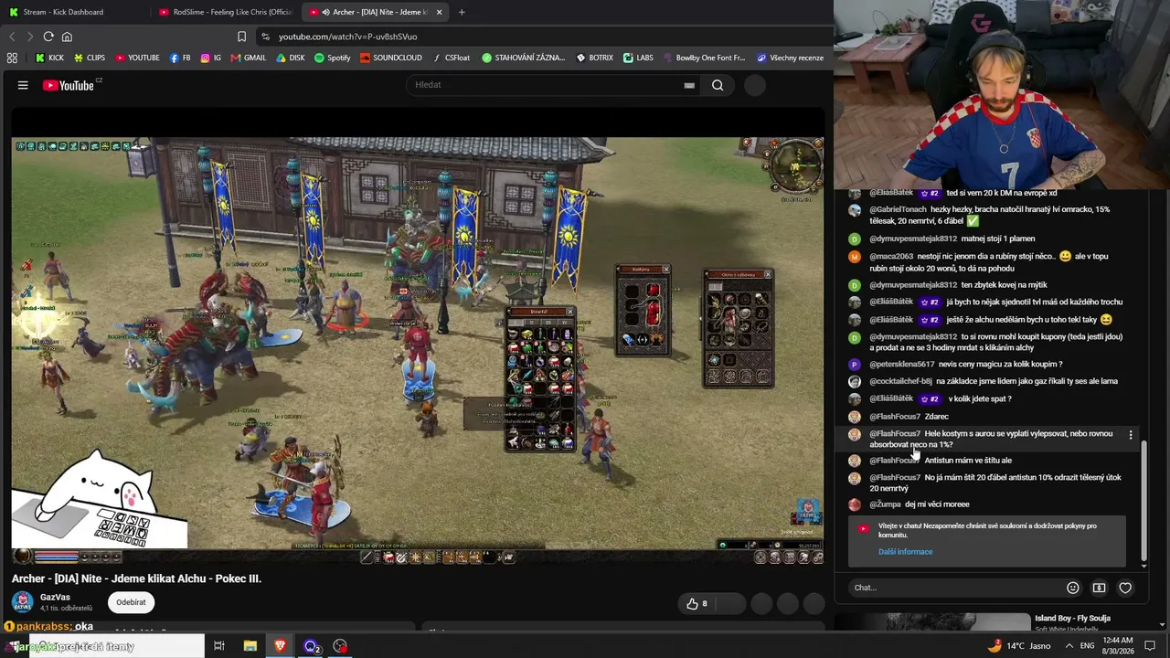
Task: Open the SOUNDCLOUD bookmark
Action: [x=390, y=58]
